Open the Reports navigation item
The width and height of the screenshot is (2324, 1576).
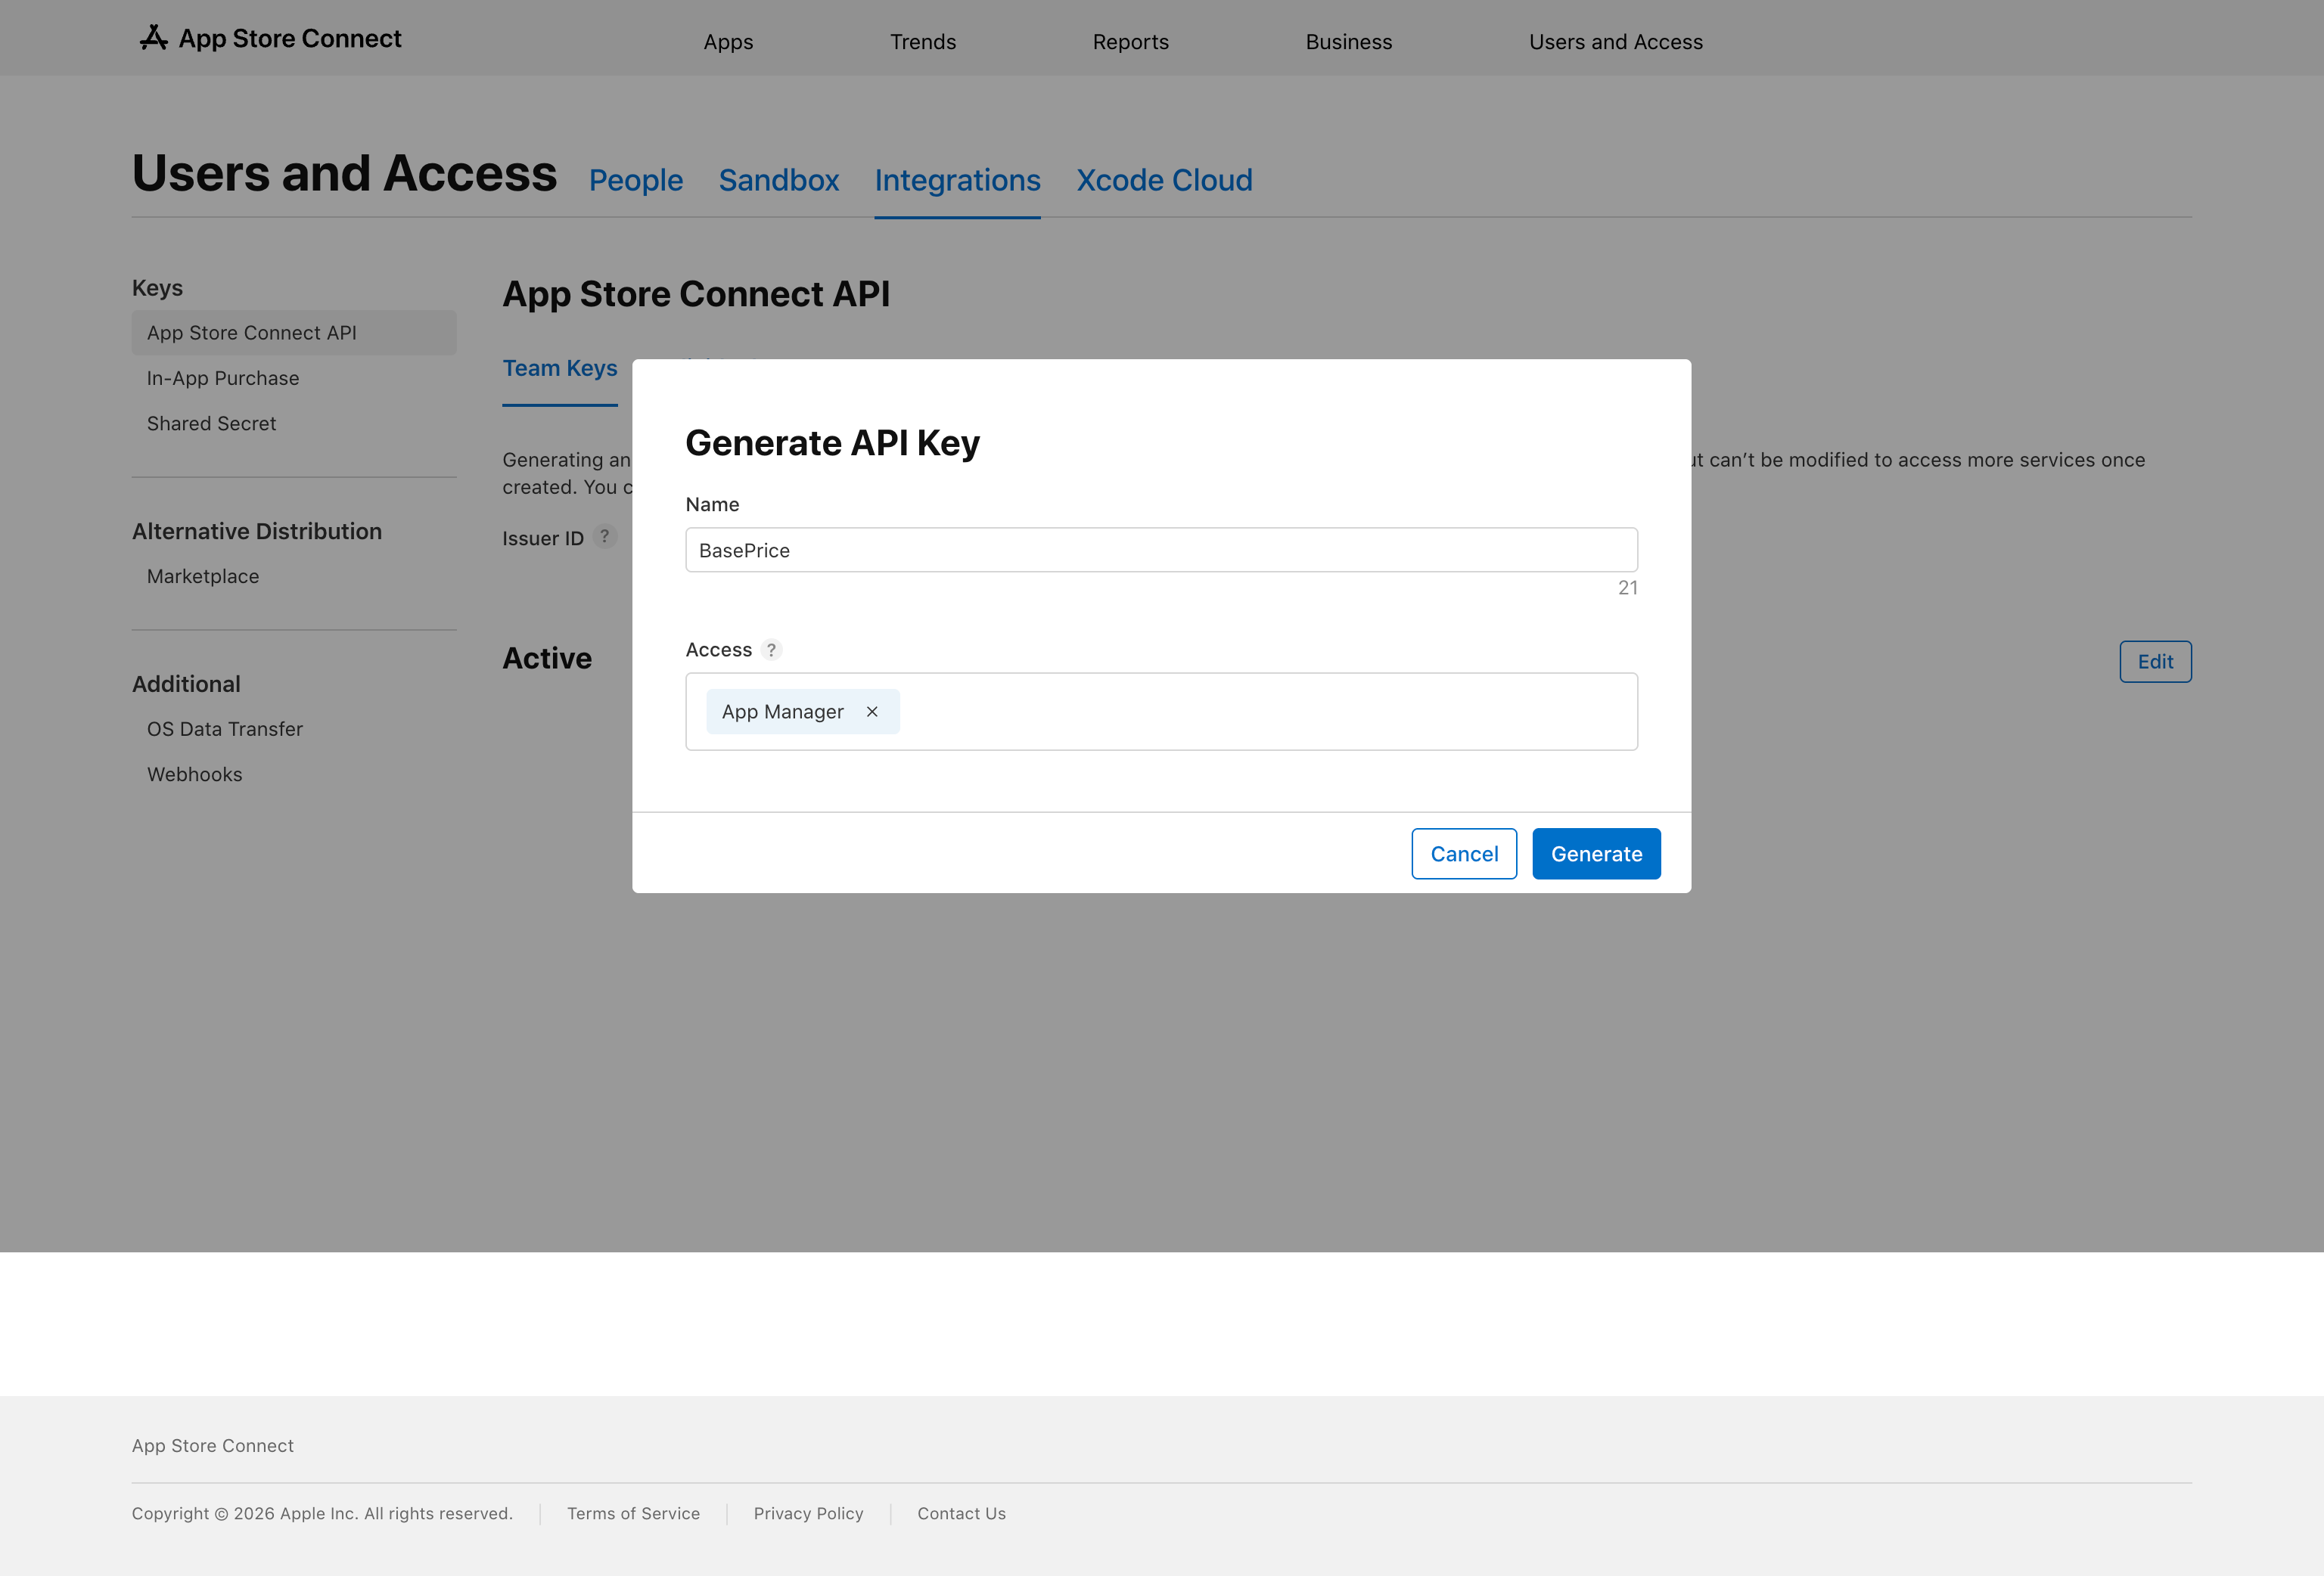(1131, 42)
